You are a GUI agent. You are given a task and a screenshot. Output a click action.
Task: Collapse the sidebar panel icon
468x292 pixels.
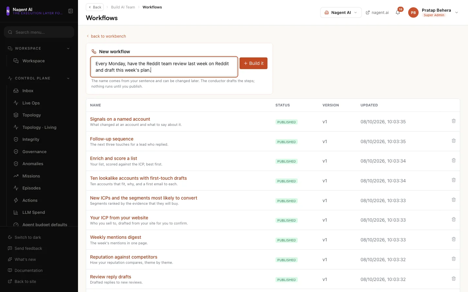pos(71,11)
